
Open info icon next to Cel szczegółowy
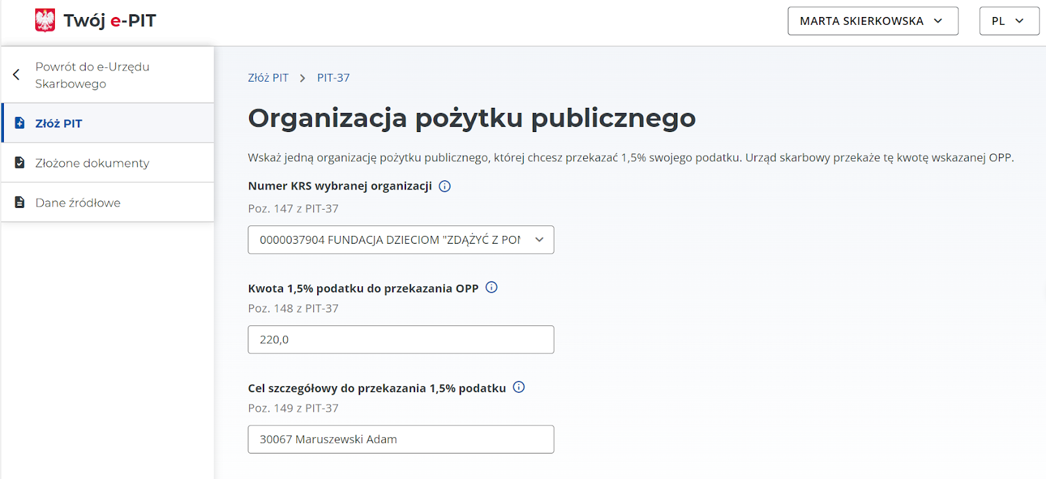click(x=518, y=388)
